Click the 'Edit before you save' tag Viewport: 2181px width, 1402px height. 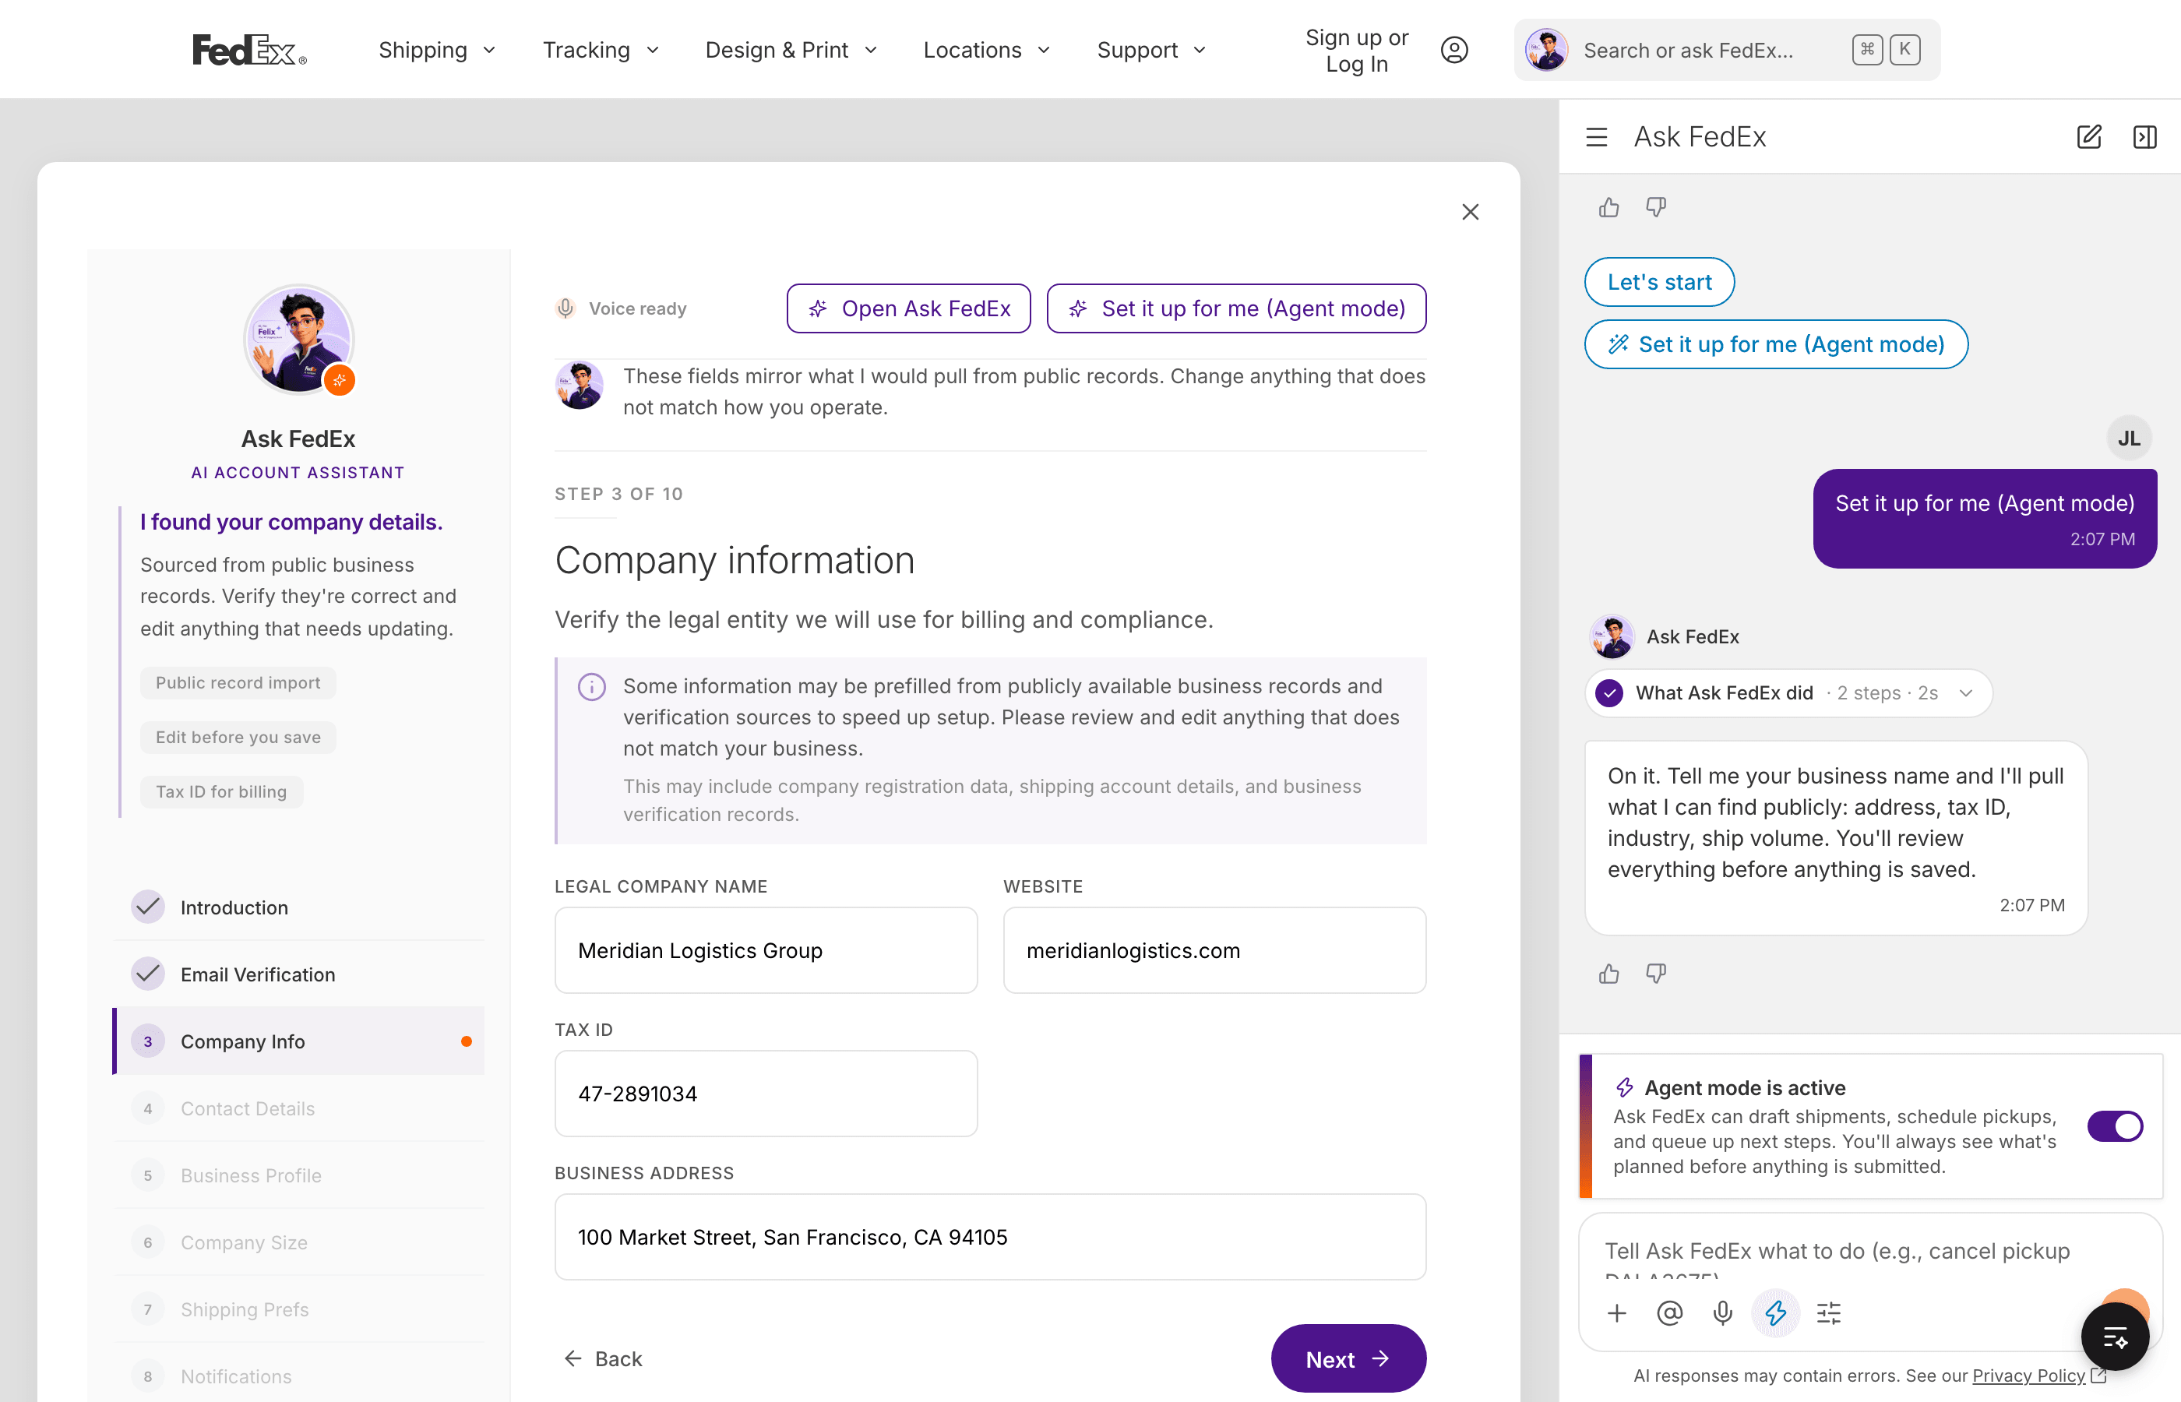(x=238, y=738)
